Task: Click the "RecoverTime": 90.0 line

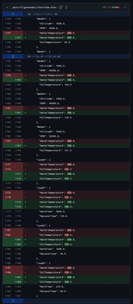Action: point(52,254)
